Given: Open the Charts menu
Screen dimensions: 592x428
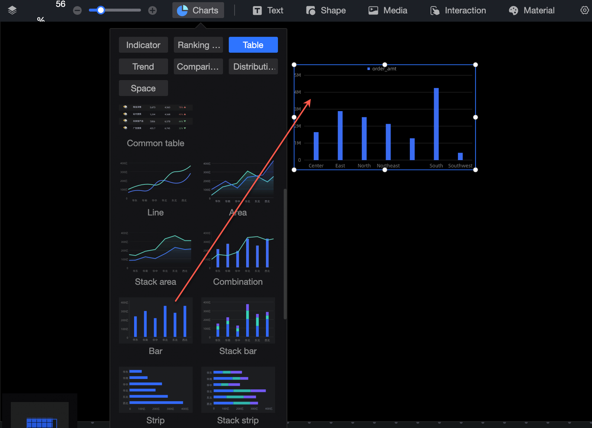Looking at the screenshot, I should [198, 10].
